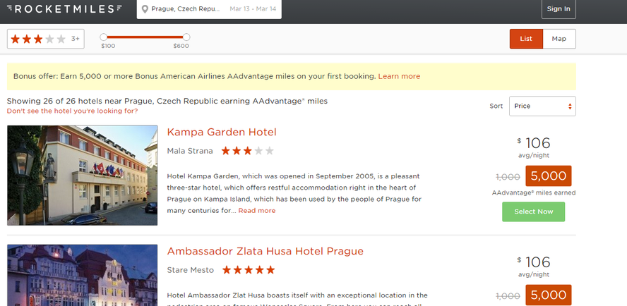
Task: Open the Sort by Price dropdown
Action: click(x=542, y=106)
